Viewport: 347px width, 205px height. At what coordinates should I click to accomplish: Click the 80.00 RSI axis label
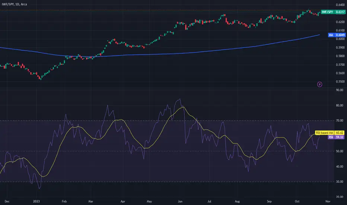pos(340,105)
